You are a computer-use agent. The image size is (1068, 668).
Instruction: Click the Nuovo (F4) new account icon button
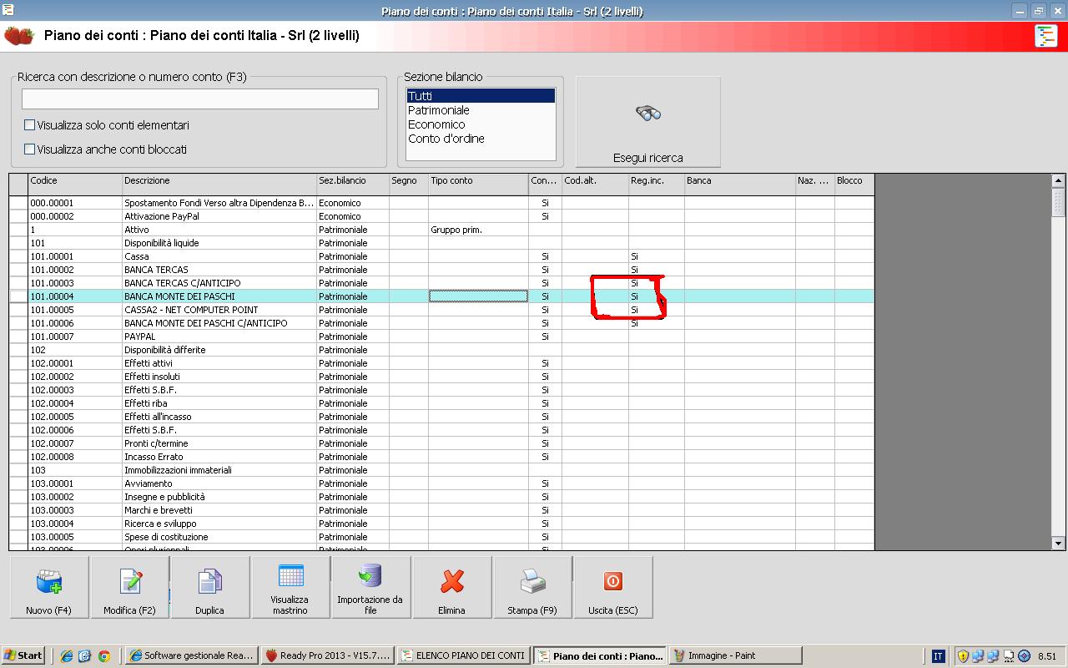[x=49, y=587]
